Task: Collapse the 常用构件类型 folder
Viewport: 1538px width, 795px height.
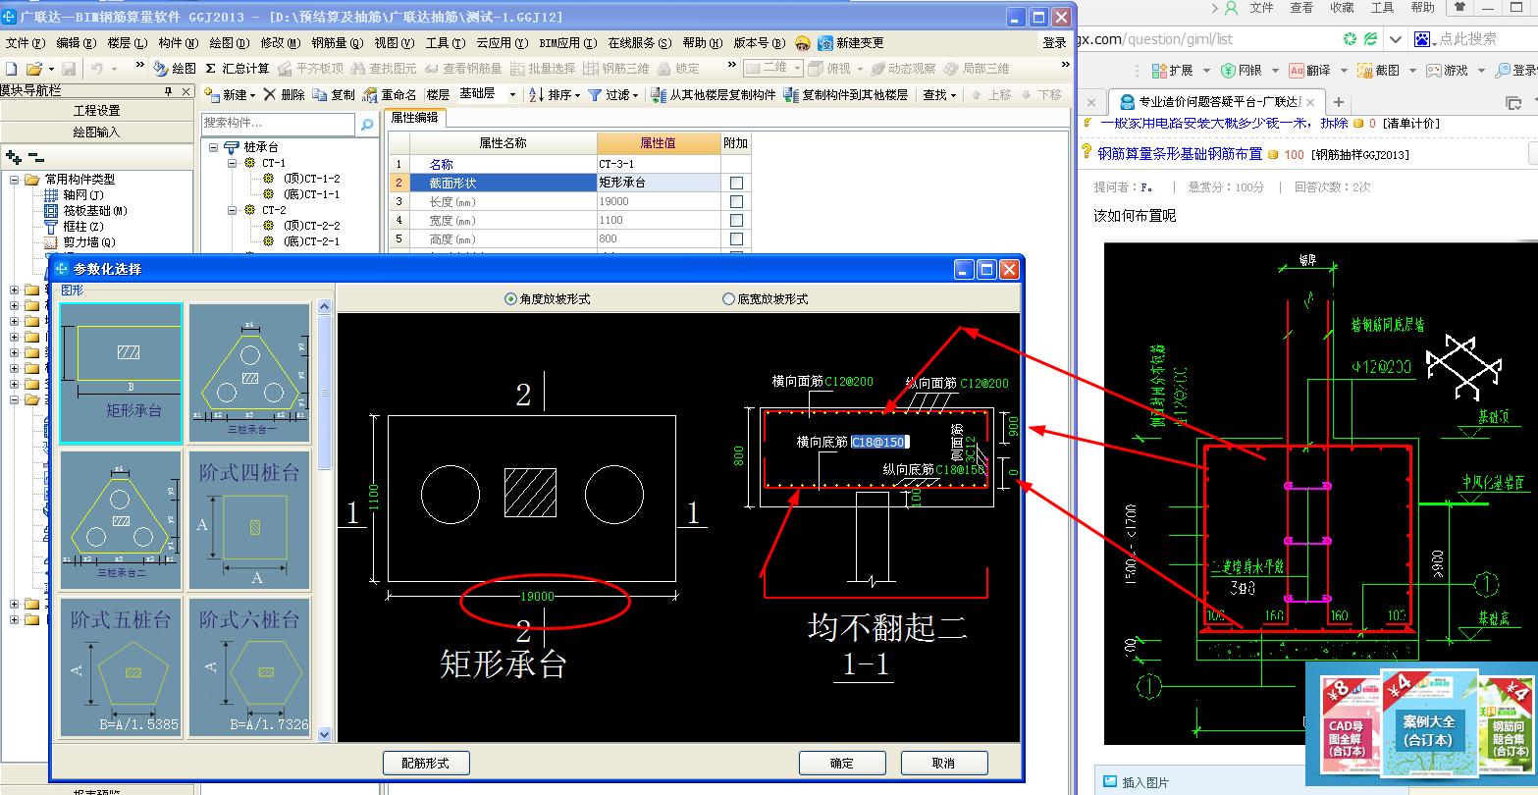Action: click(15, 180)
